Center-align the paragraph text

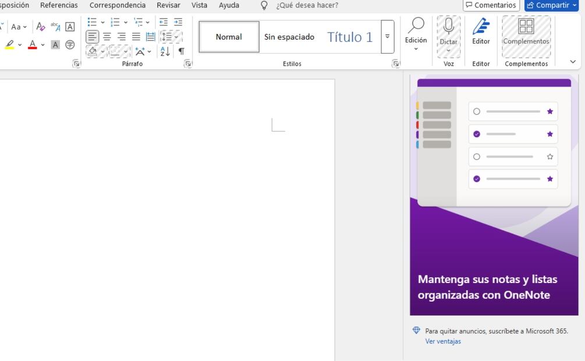pos(107,37)
